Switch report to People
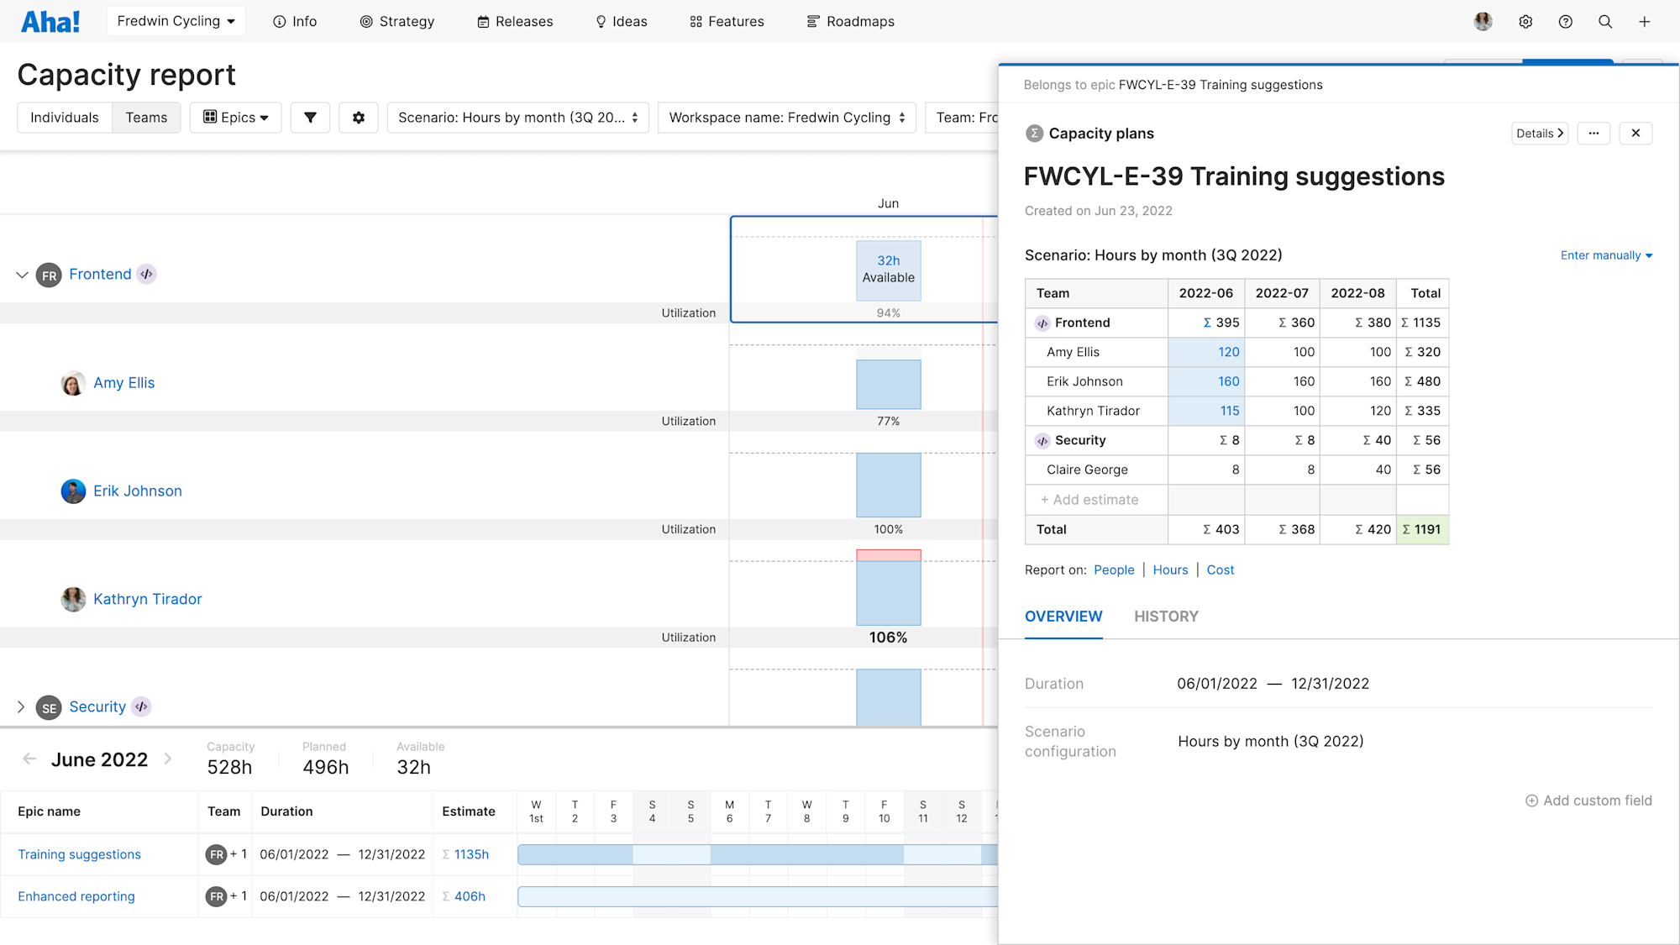1680x945 pixels. click(1114, 570)
